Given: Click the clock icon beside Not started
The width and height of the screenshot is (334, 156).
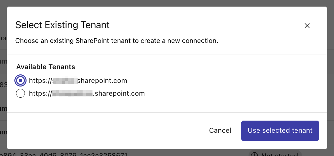Looking at the screenshot, I should 254,154.
